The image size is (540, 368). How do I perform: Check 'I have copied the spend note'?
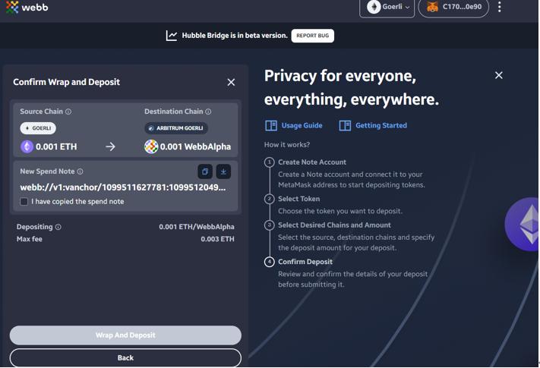(24, 202)
